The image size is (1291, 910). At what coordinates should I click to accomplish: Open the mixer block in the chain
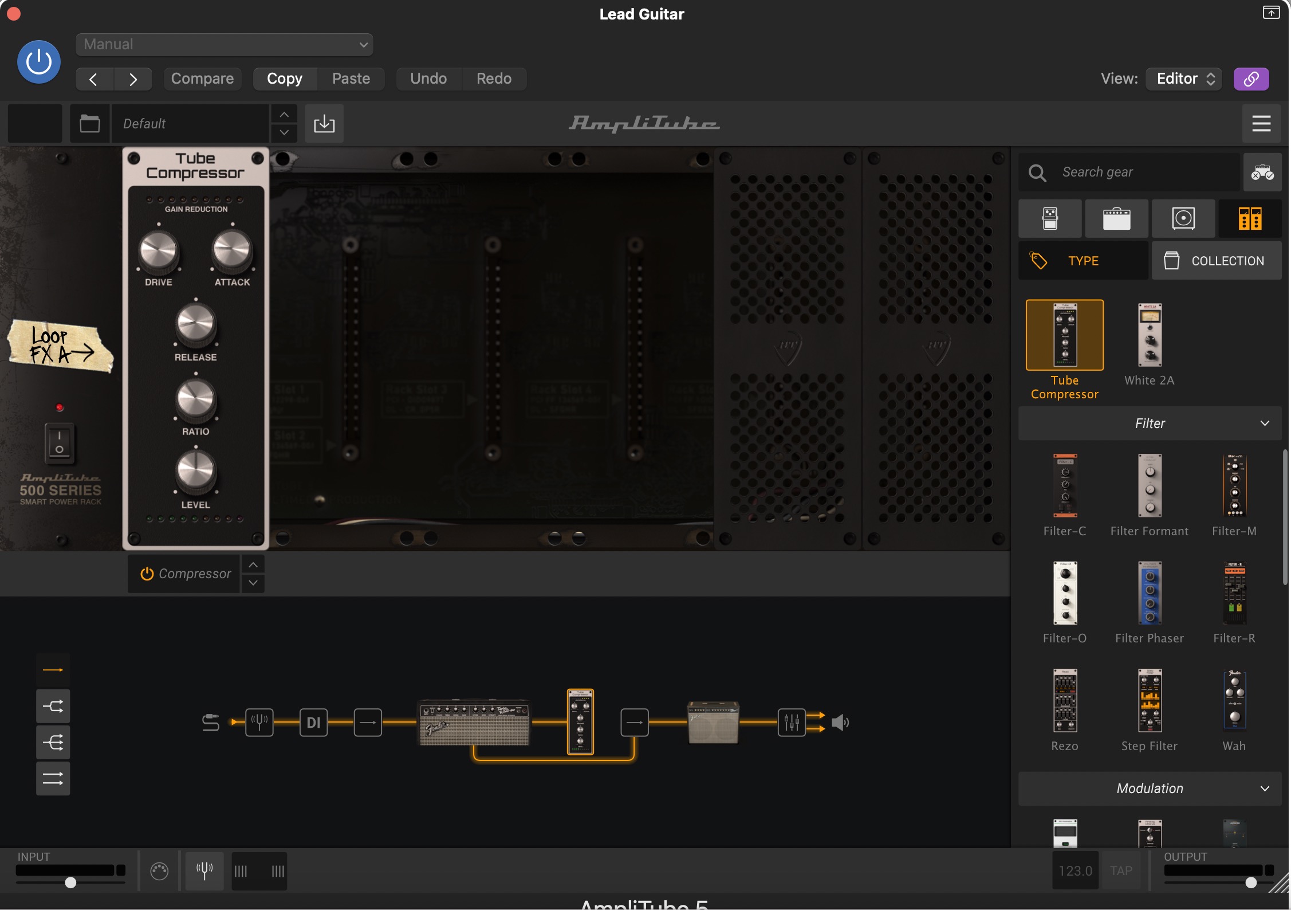(792, 722)
